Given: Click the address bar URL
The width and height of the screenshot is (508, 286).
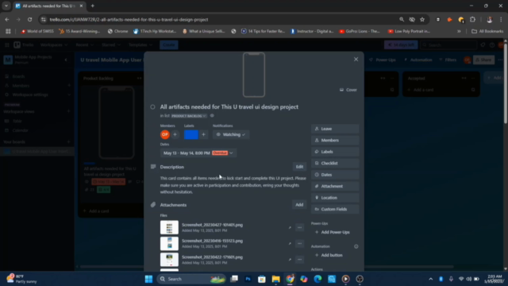Looking at the screenshot, I should (x=129, y=19).
